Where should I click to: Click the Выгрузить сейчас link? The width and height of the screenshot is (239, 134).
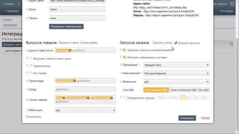[x=69, y=42]
